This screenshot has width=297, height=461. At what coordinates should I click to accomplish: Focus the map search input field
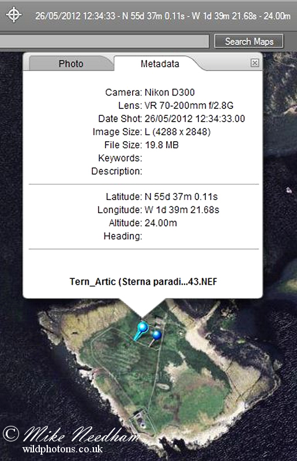(104, 41)
